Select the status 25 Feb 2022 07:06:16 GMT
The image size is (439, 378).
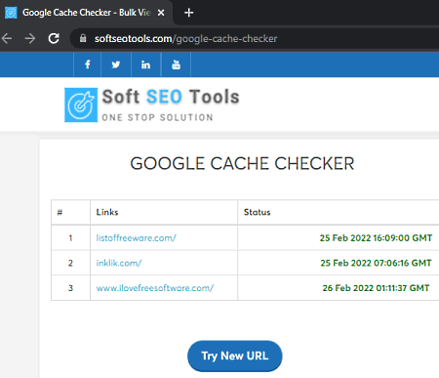tap(376, 263)
